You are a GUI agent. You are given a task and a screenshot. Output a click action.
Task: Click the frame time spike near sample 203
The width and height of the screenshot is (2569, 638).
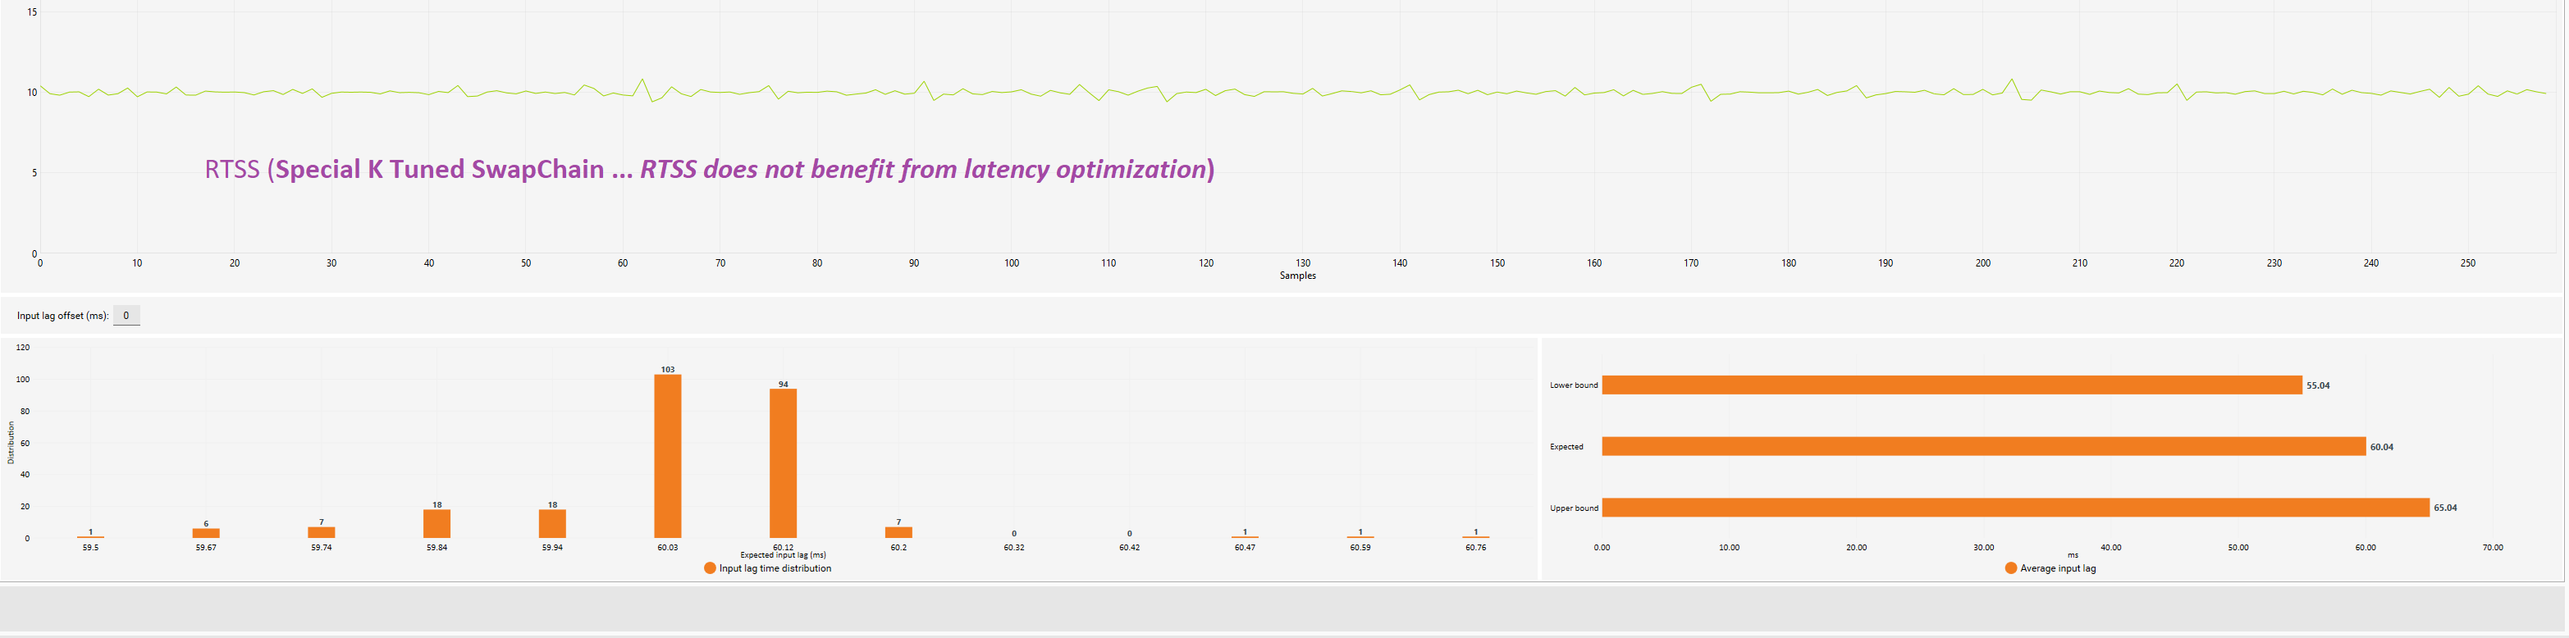point(2012,80)
